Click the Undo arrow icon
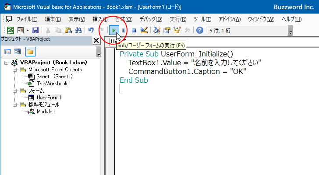The image size is (319, 175). pyautogui.click(x=91, y=30)
